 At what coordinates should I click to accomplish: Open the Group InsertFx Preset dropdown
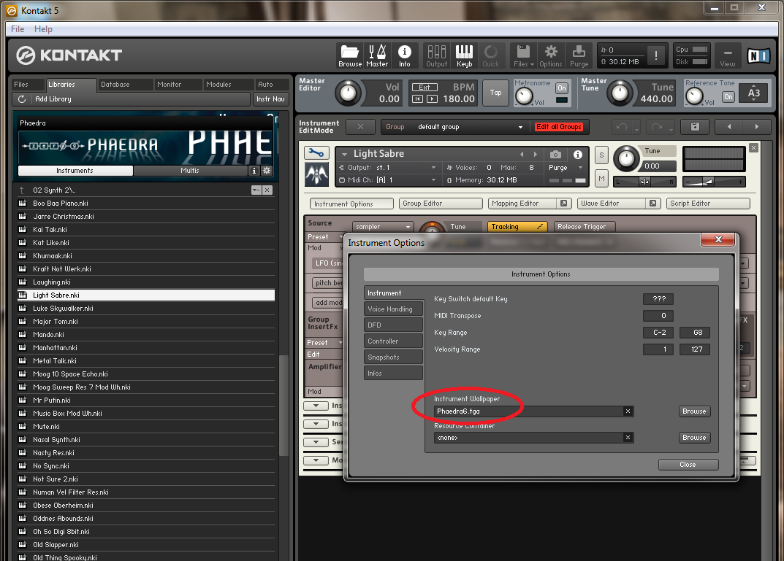pos(324,343)
